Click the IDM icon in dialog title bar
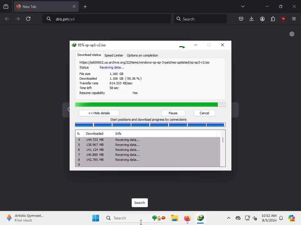This screenshot has width=301, height=225. coord(74,45)
